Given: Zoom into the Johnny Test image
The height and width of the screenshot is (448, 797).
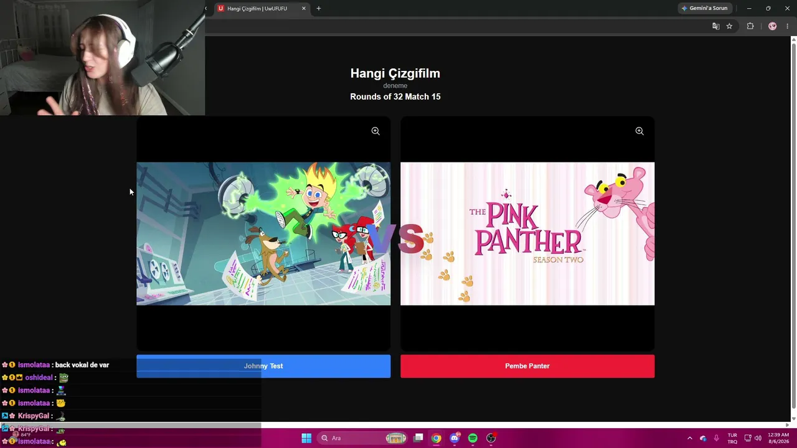Looking at the screenshot, I should 375,131.
